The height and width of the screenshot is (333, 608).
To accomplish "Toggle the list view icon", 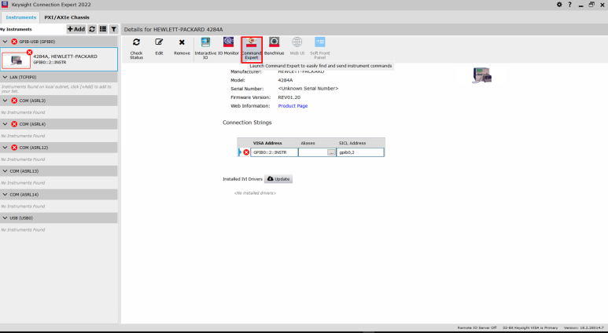I will [103, 29].
